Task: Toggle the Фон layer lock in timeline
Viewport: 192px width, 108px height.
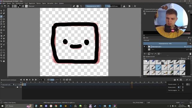Action: [x=17, y=87]
